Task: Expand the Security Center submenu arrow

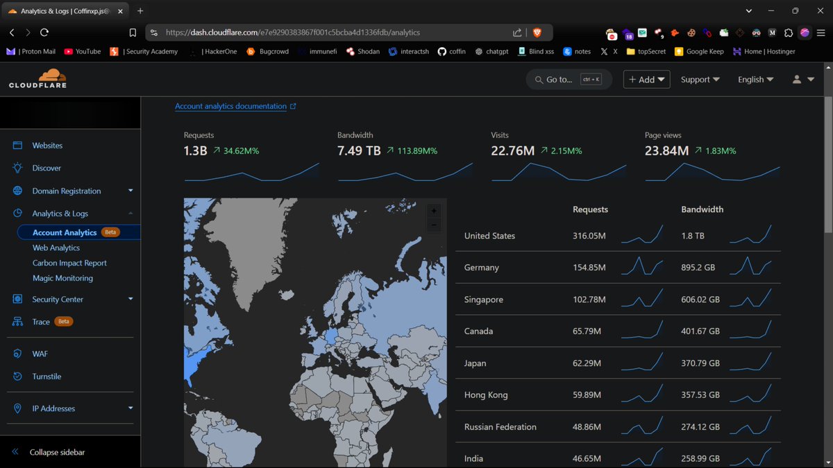Action: tap(131, 299)
